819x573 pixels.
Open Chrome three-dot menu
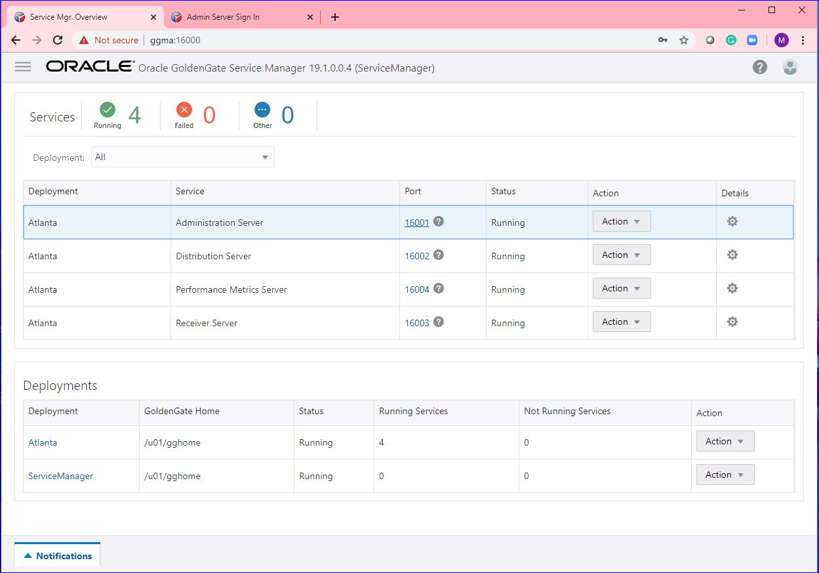803,40
